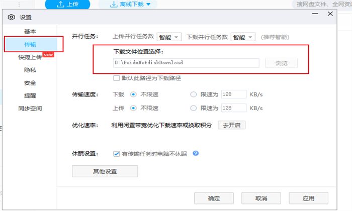Viewport: 352px width, 211px height.
Task: Switch to the 隐私 settings tab
Action: tap(30, 70)
